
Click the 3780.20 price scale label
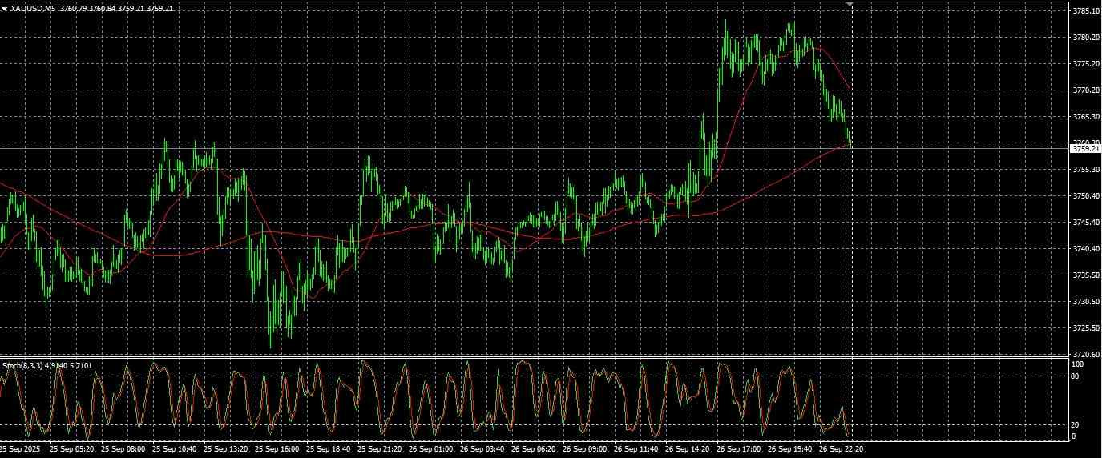click(x=1085, y=38)
